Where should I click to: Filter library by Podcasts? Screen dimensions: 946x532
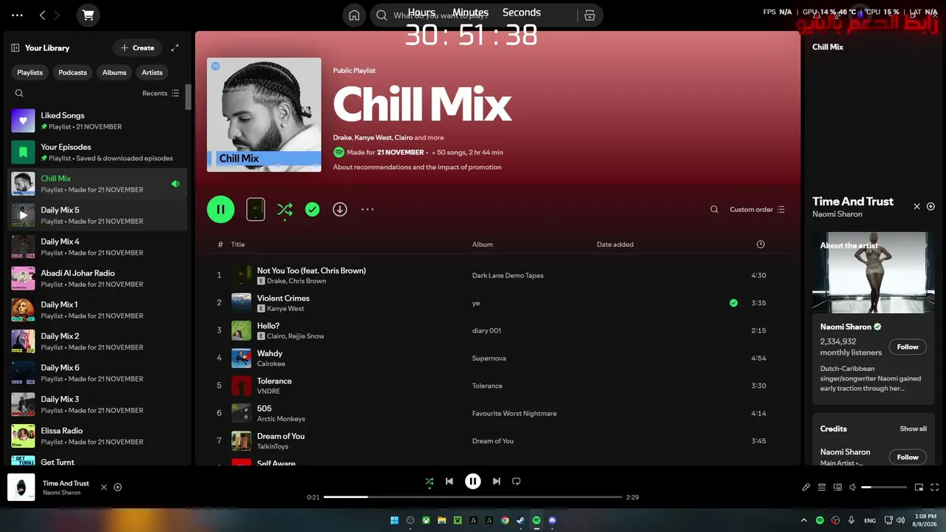72,72
